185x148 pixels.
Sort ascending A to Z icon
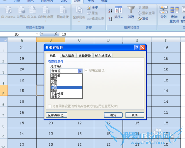click(110, 11)
